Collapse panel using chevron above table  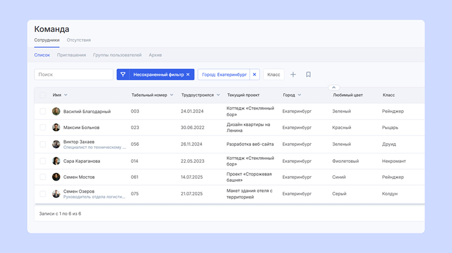(x=334, y=87)
